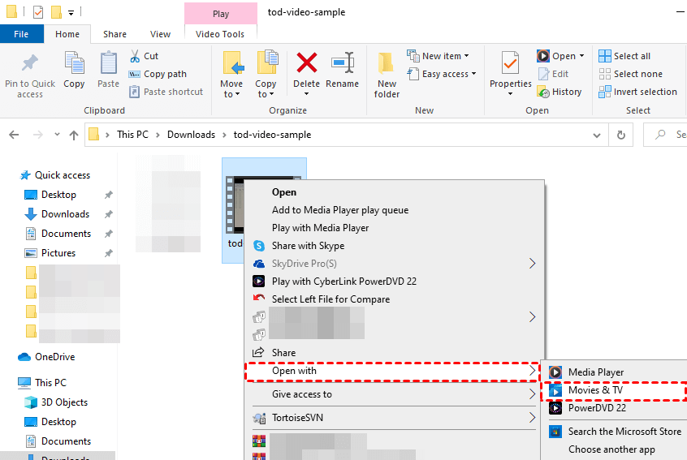Choose Select Left File for Compare
The height and width of the screenshot is (460, 687).
(x=331, y=299)
